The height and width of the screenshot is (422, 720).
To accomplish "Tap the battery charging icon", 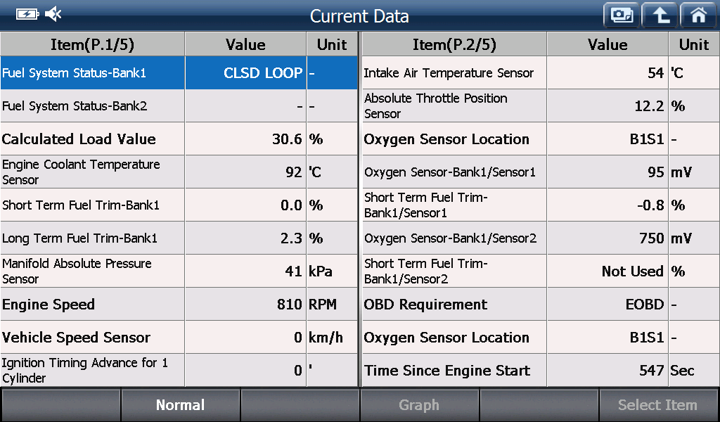I will (x=27, y=14).
